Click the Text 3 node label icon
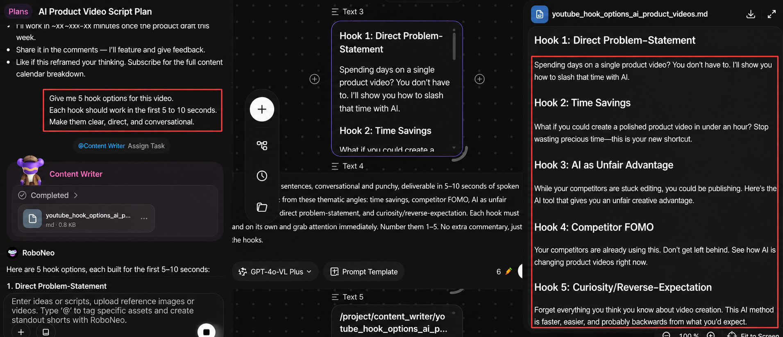Viewport: 783px width, 337px height. (335, 12)
